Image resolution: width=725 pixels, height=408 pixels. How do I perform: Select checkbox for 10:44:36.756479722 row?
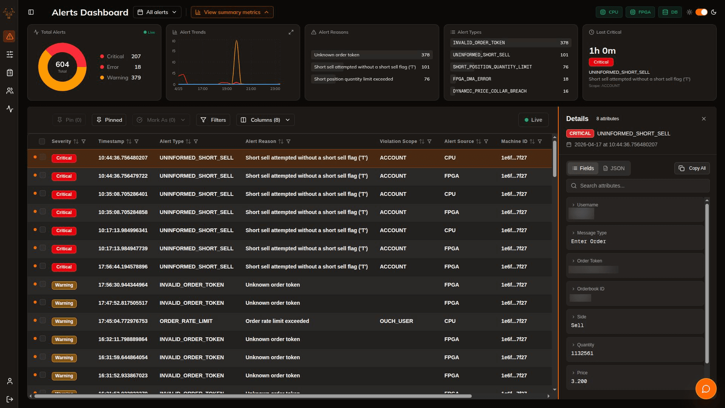click(43, 175)
